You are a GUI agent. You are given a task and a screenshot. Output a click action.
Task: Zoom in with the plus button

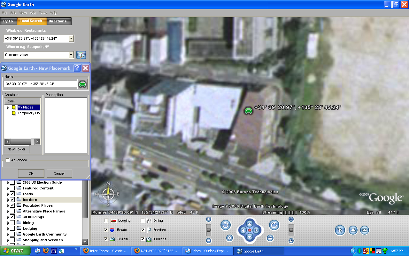point(209,220)
